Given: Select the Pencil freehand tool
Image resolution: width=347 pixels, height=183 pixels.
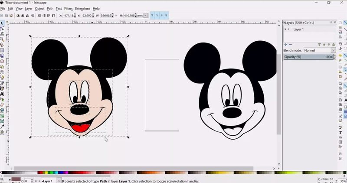Looking at the screenshot, I should pyautogui.click(x=2, y=78).
